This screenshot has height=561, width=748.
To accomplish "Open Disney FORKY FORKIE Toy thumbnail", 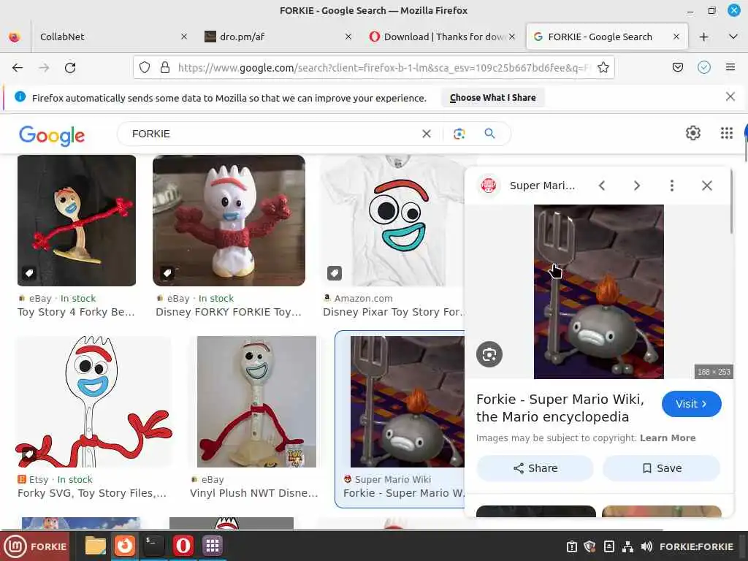I will (x=229, y=221).
